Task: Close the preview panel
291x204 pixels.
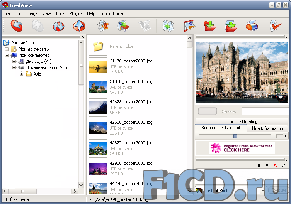Action: 287,37
